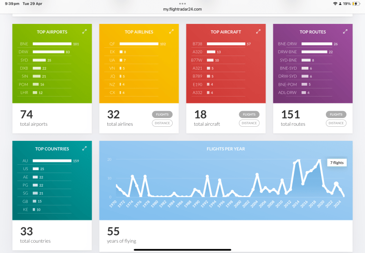This screenshot has width=365, height=253.
Task: Tap the battery icon in status bar
Action: coord(356,3)
